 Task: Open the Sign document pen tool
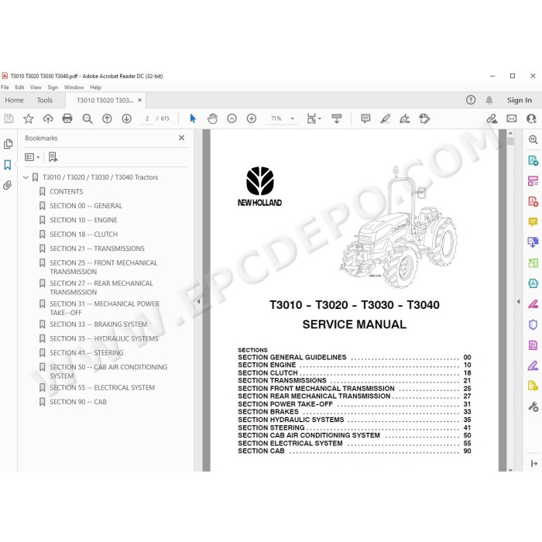[405, 118]
